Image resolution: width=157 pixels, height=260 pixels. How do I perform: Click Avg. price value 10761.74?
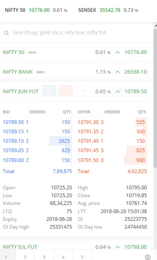coord(136,203)
